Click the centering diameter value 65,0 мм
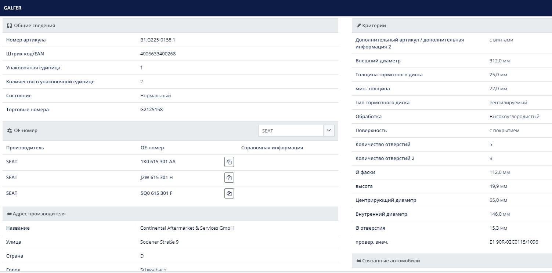This screenshot has width=552, height=273. coord(498,200)
